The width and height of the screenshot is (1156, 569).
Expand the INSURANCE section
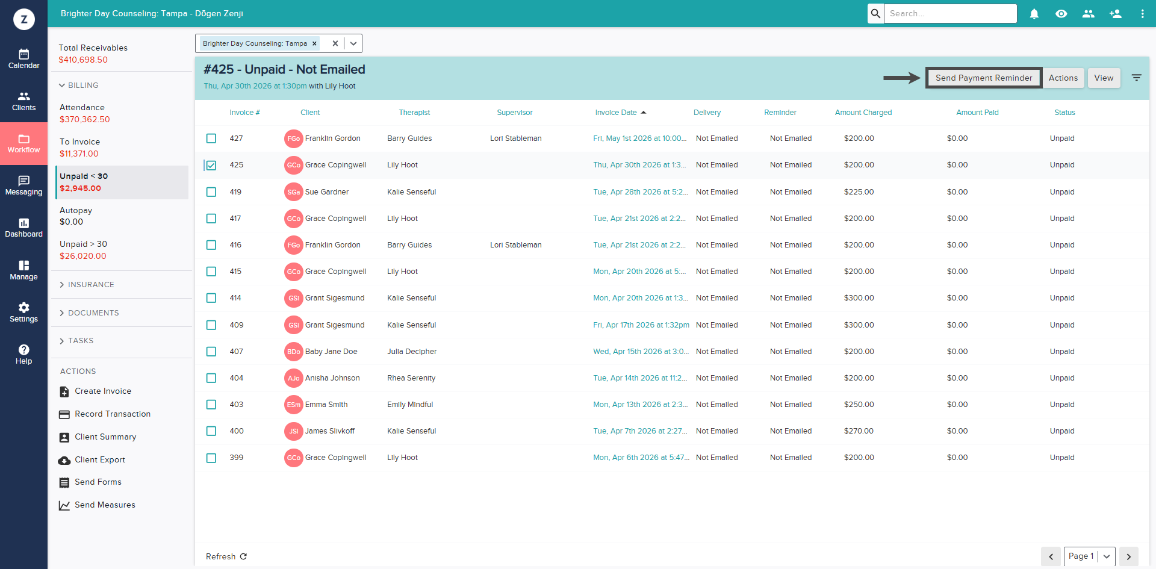[x=86, y=285]
